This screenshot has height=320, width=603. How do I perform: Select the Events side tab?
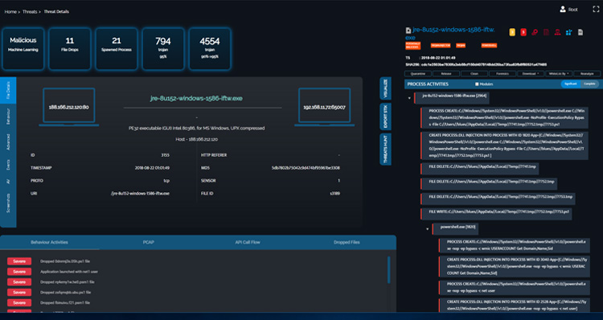(8, 165)
